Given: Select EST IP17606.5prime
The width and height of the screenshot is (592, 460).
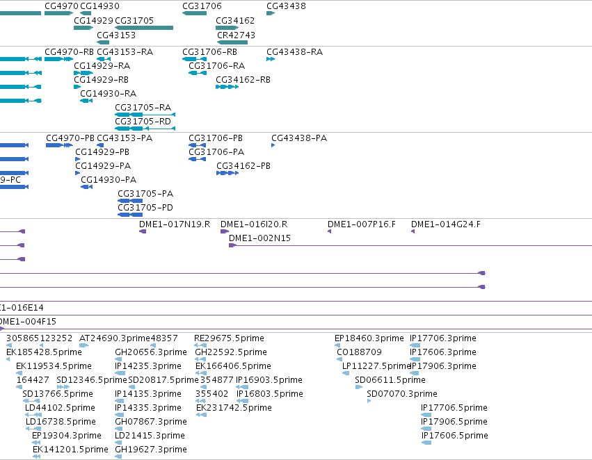Looking at the screenshot, I should [x=426, y=443].
